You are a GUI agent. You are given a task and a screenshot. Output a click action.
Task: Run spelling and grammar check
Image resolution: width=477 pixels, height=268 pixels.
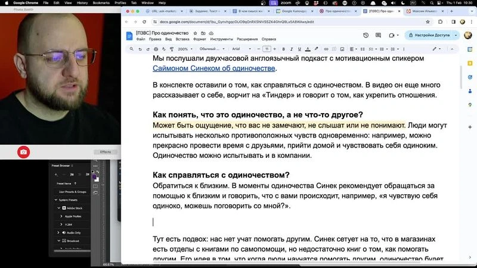163,49
